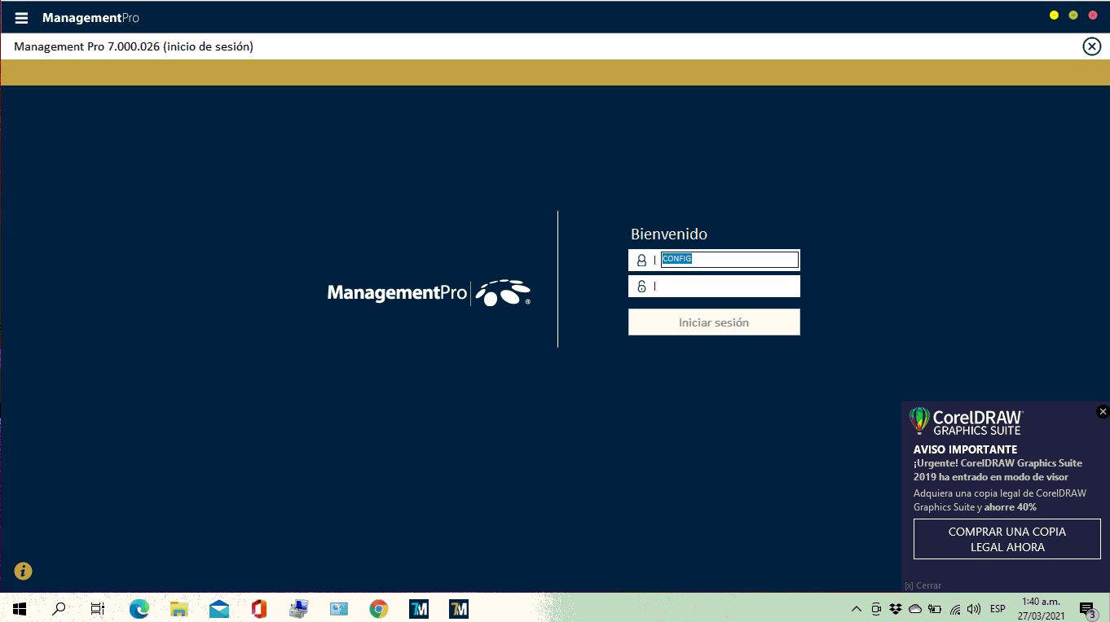The width and height of the screenshot is (1110, 622).
Task: Focus the password input field
Action: click(x=725, y=287)
